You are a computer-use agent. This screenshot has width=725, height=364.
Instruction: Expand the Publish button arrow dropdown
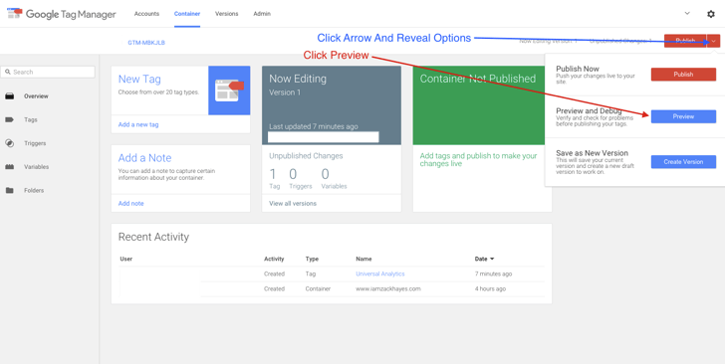(x=713, y=41)
